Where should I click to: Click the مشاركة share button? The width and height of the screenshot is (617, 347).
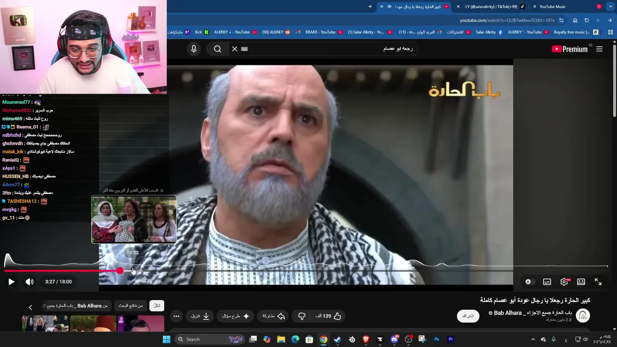pyautogui.click(x=274, y=316)
